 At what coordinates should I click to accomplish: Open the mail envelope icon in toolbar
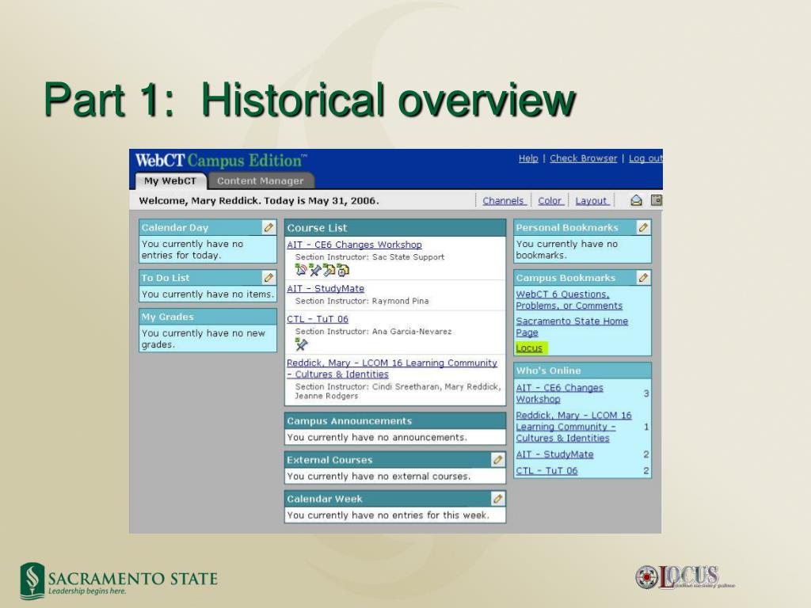(636, 200)
